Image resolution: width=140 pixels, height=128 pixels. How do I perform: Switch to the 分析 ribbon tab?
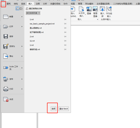[x=45, y=4]
